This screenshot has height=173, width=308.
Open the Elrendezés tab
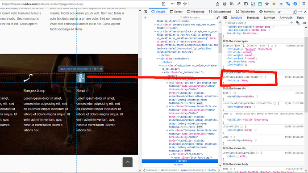tap(253, 17)
